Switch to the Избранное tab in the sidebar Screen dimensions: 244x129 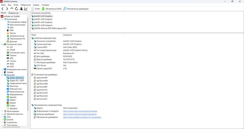tap(14, 13)
